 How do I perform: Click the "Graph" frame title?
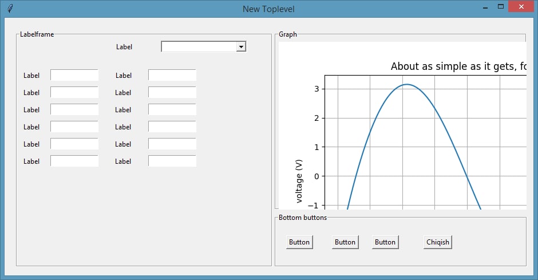[287, 34]
